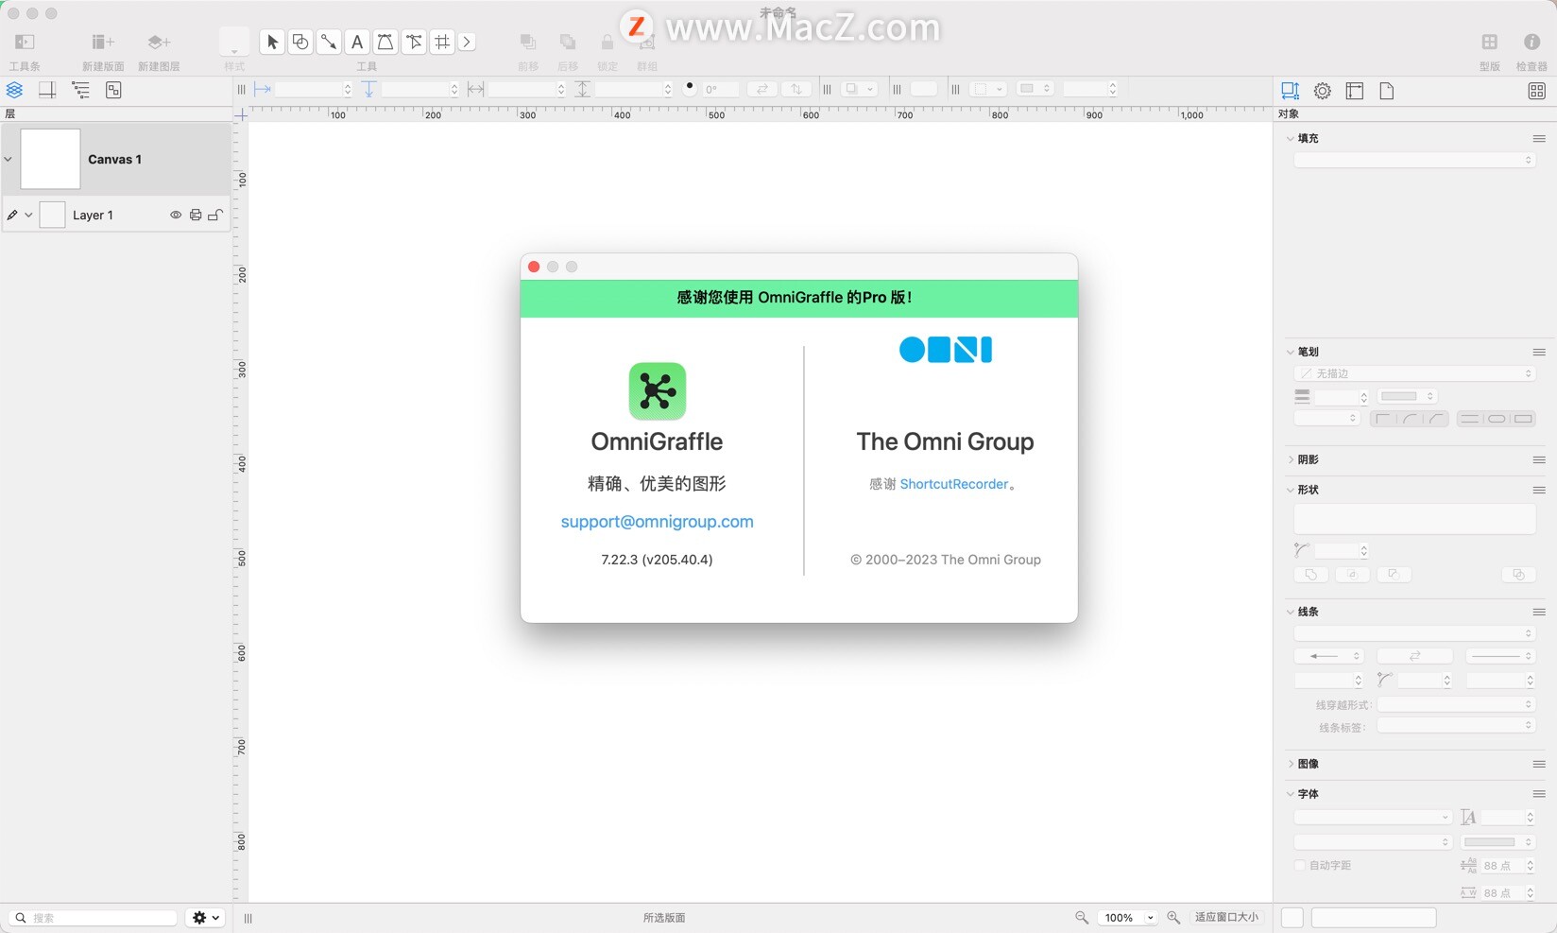The image size is (1557, 933).
Task: Select the arrow selection tool
Action: [272, 42]
